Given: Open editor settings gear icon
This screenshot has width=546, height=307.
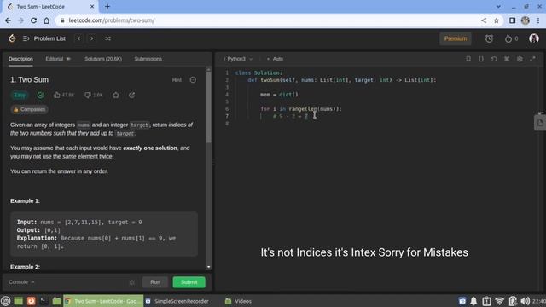Looking at the screenshot, I should [x=520, y=59].
